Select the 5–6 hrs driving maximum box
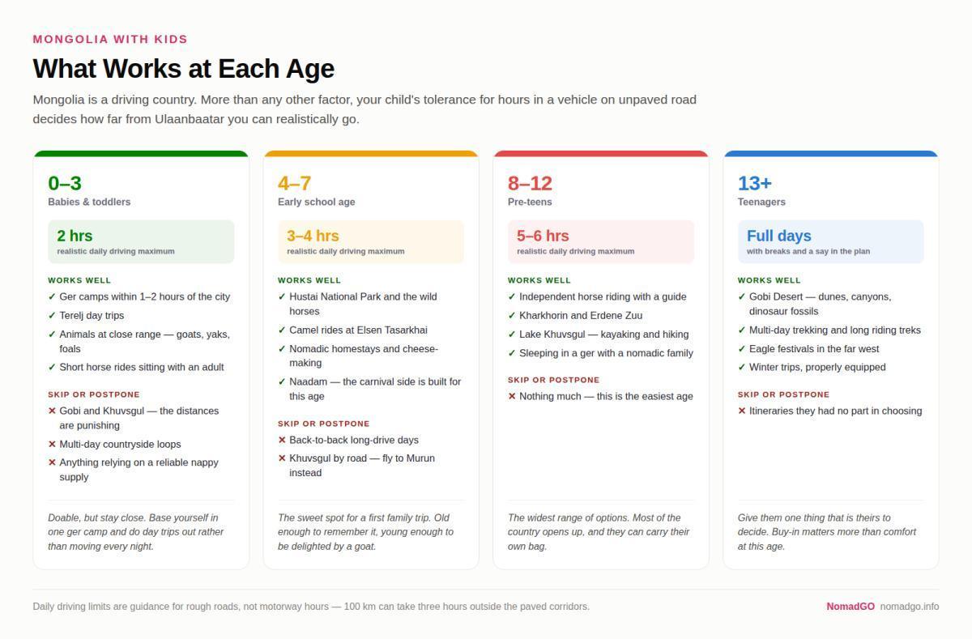Viewport: 972px width, 639px height. [601, 241]
